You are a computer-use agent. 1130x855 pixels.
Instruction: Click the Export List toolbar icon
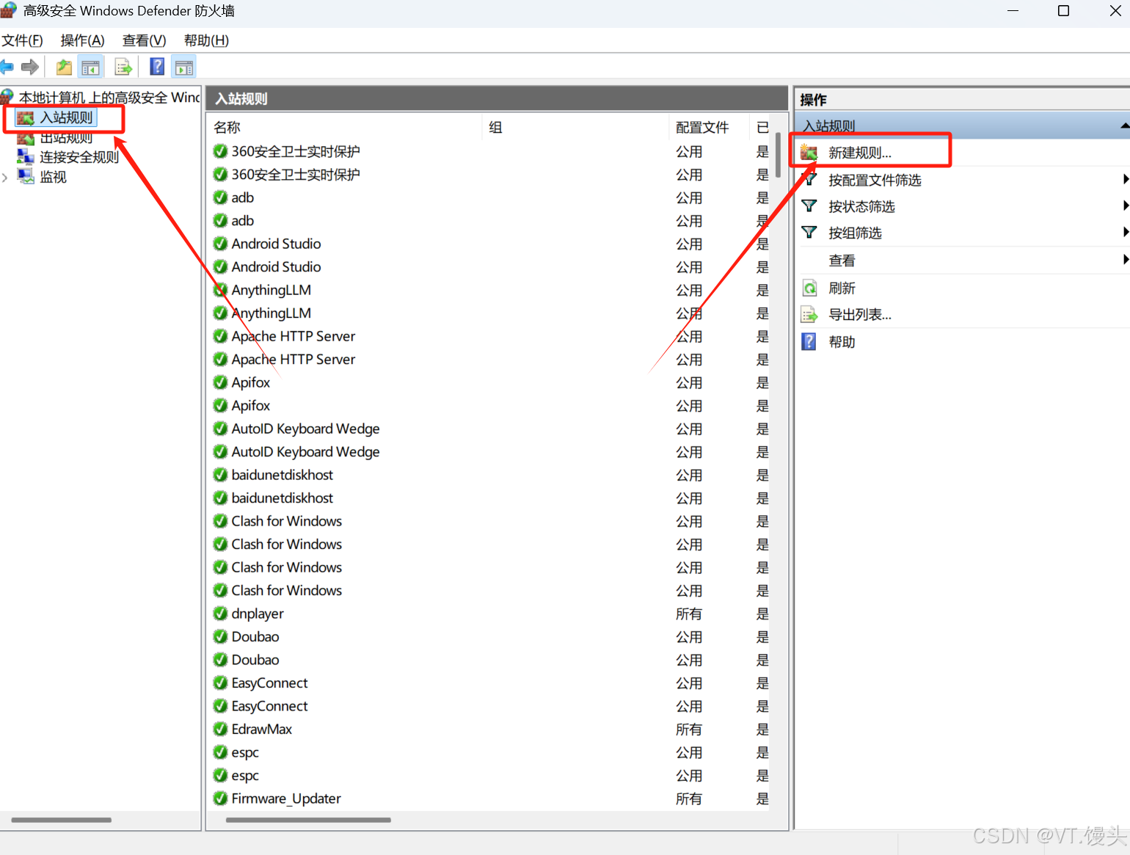pyautogui.click(x=123, y=68)
